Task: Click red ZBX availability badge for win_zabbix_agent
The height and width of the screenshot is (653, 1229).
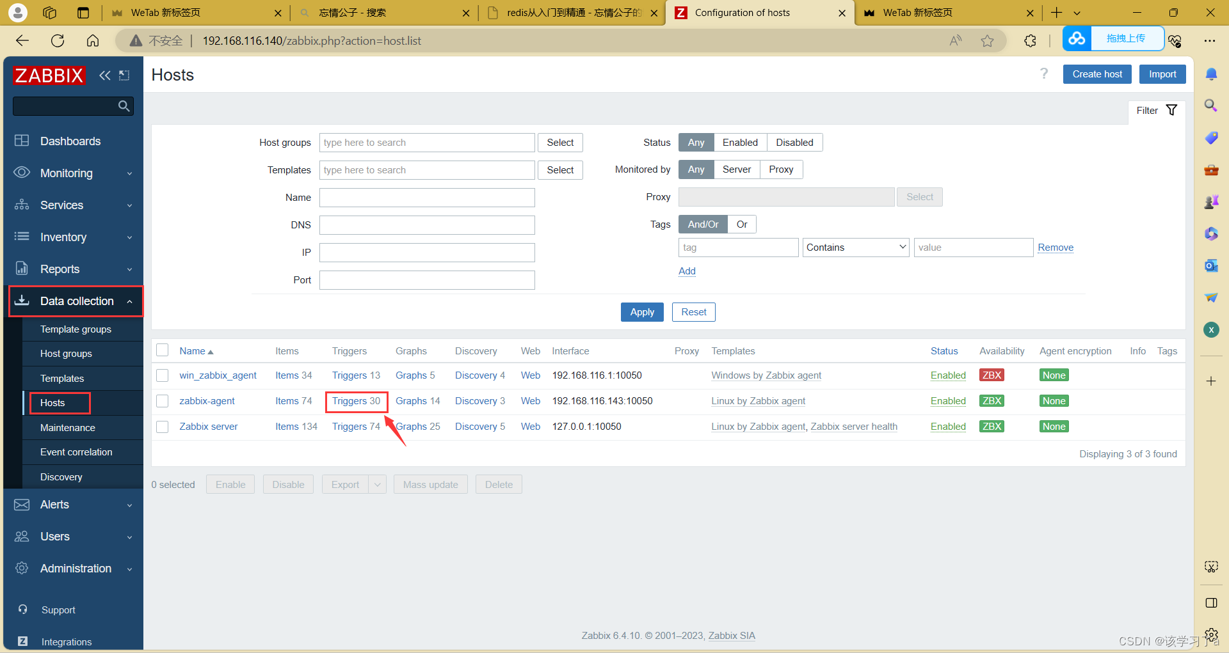Action: click(x=992, y=375)
